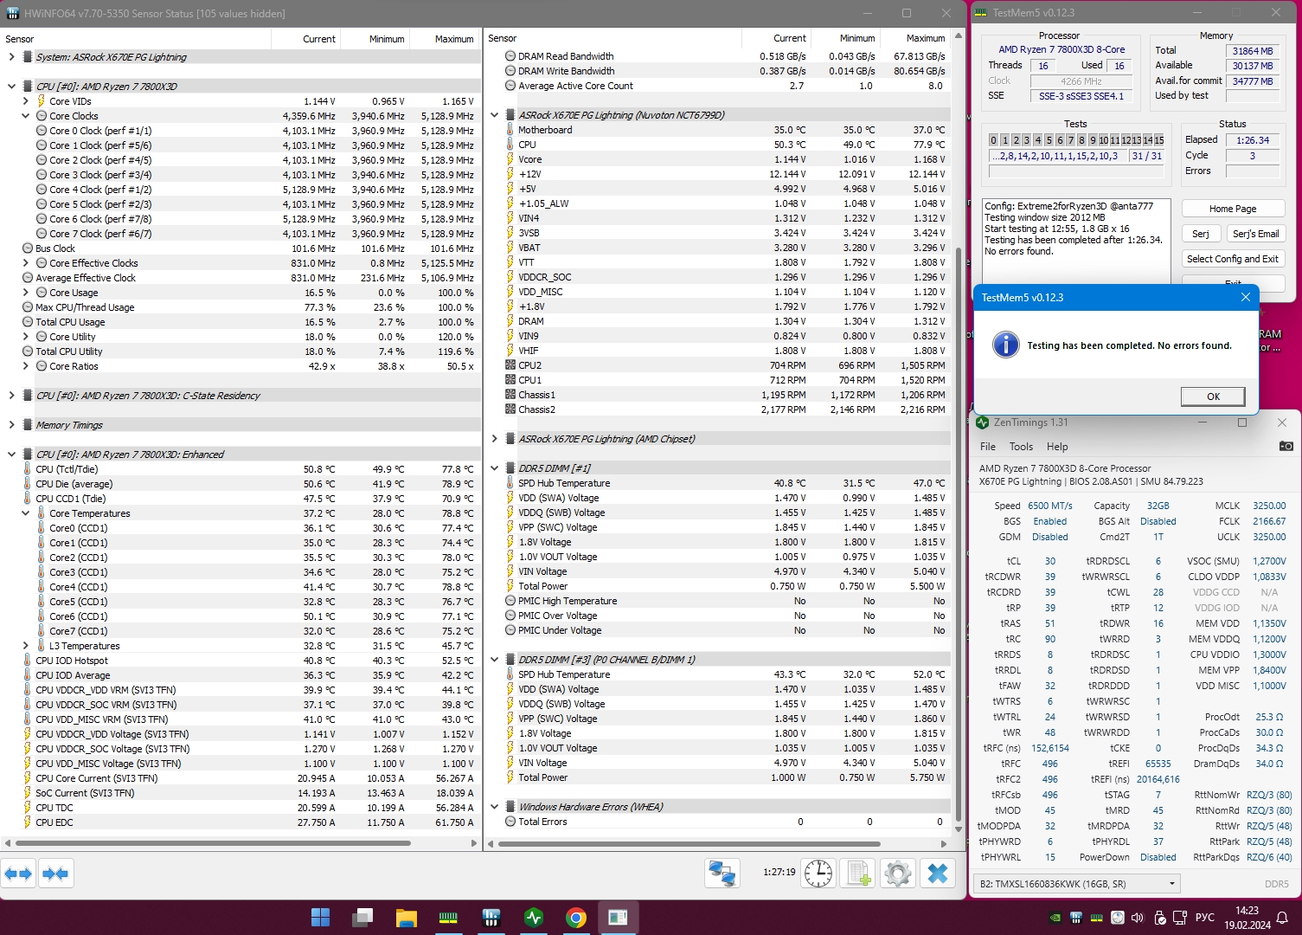Open network status icon in system tray
1302x935 pixels.
(1179, 918)
